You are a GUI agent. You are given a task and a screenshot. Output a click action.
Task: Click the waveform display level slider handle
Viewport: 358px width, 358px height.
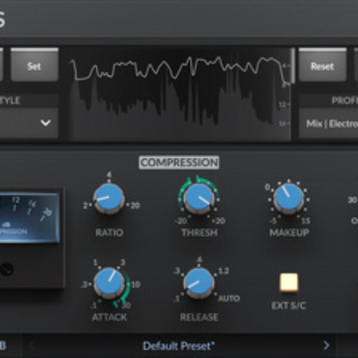click(293, 66)
